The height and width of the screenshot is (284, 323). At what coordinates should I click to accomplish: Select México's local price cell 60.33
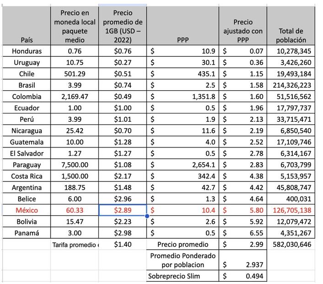tap(74, 210)
